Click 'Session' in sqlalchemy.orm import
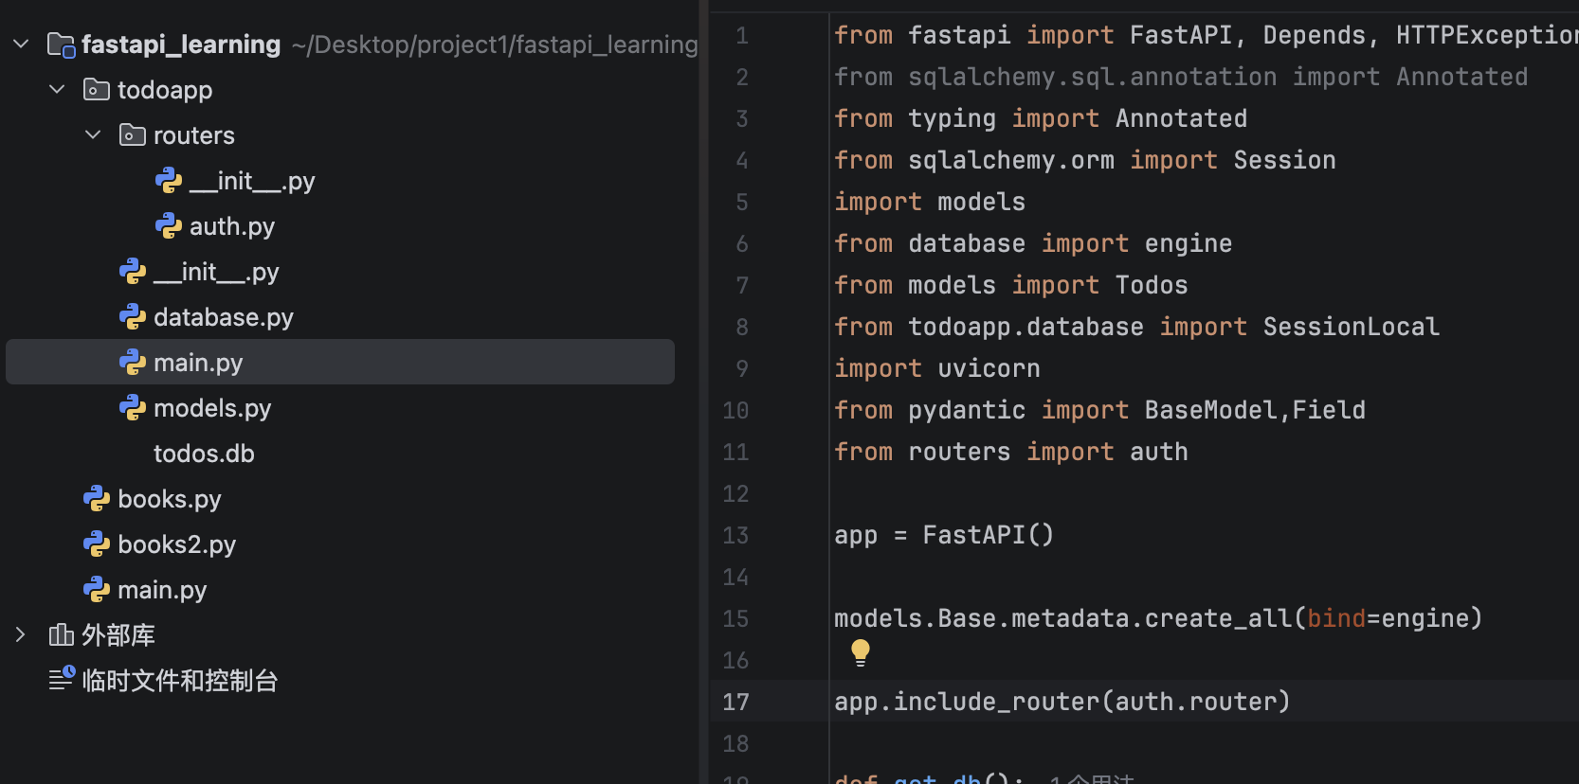This screenshot has width=1579, height=784. [x=1284, y=160]
